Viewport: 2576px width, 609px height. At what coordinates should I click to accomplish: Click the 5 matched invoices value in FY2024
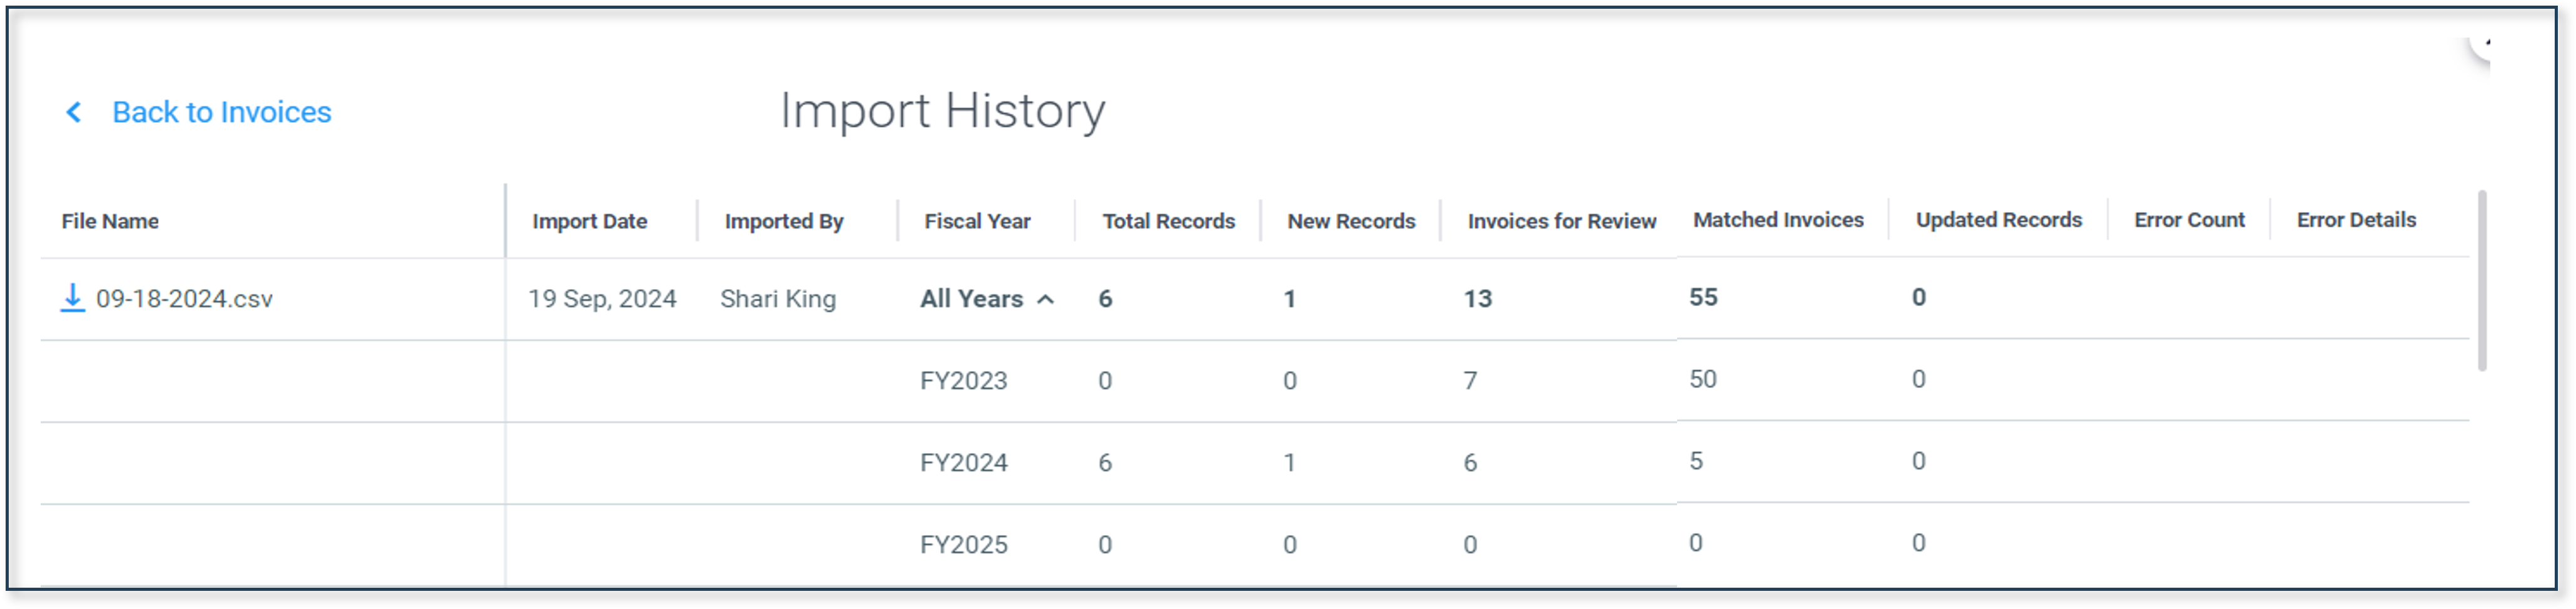tap(1696, 461)
